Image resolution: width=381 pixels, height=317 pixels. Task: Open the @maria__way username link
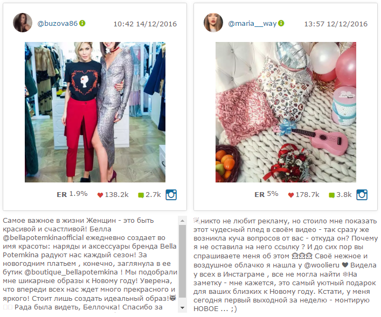click(x=252, y=24)
